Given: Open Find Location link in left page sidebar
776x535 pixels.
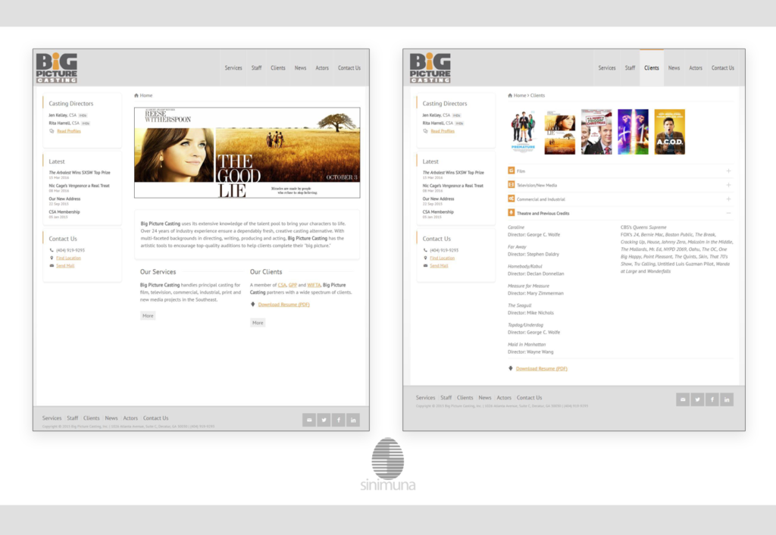Looking at the screenshot, I should (68, 258).
